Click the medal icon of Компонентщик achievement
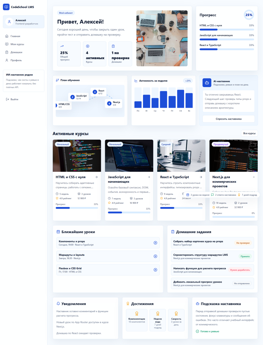The image size is (263, 345). [x=137, y=313]
